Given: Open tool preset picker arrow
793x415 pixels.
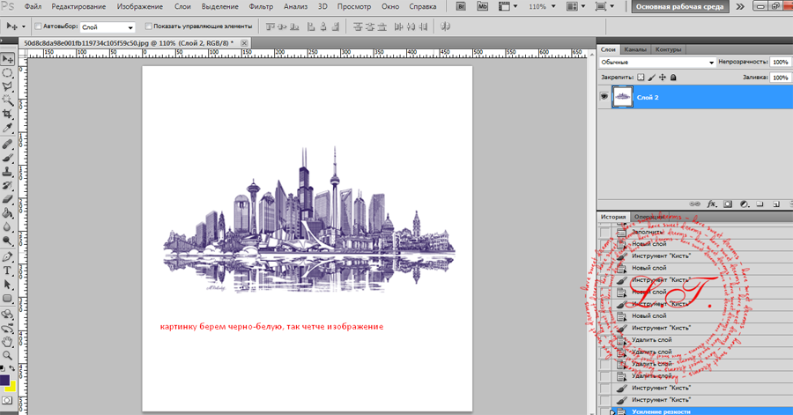Looking at the screenshot, I should [23, 26].
